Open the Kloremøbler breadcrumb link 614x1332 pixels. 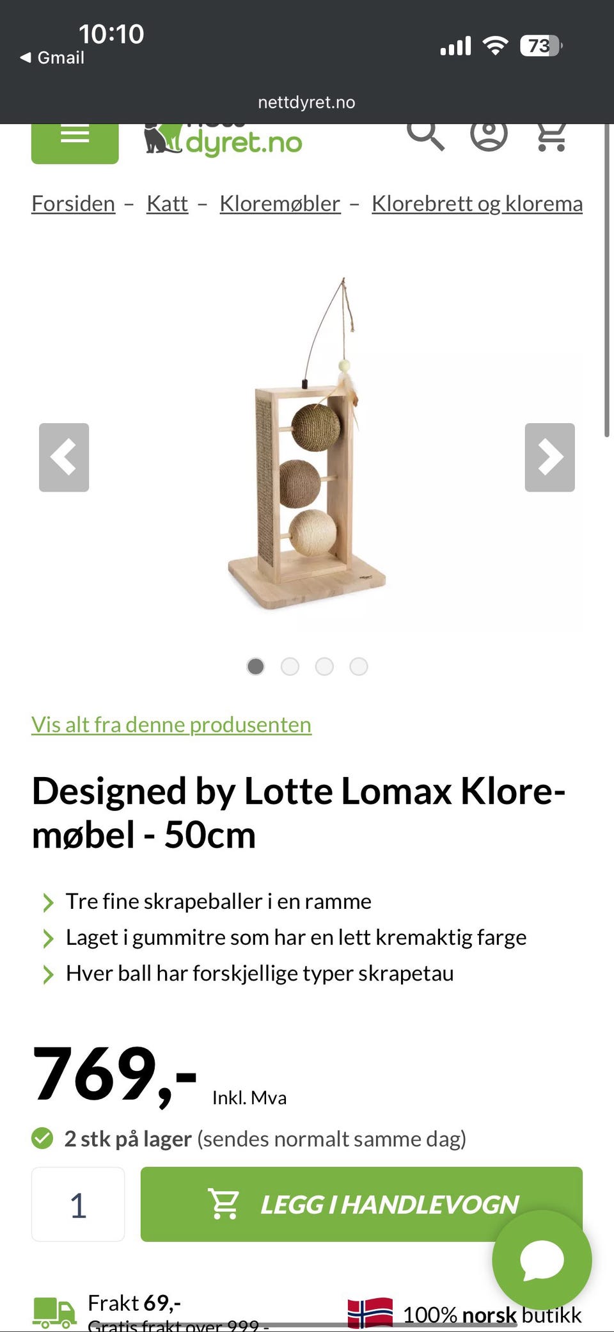coord(280,204)
